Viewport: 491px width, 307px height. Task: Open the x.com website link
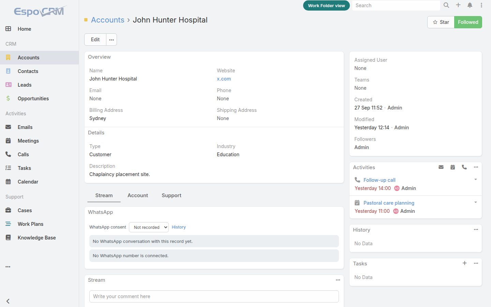point(224,79)
